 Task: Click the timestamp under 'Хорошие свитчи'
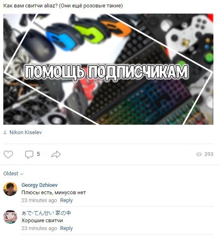[39, 228]
